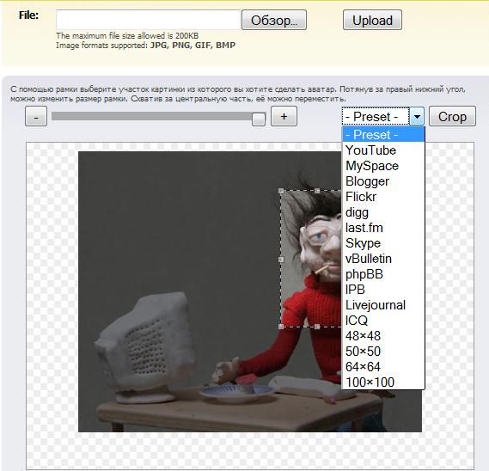Click the top-left crop selection handle

[x=281, y=191]
